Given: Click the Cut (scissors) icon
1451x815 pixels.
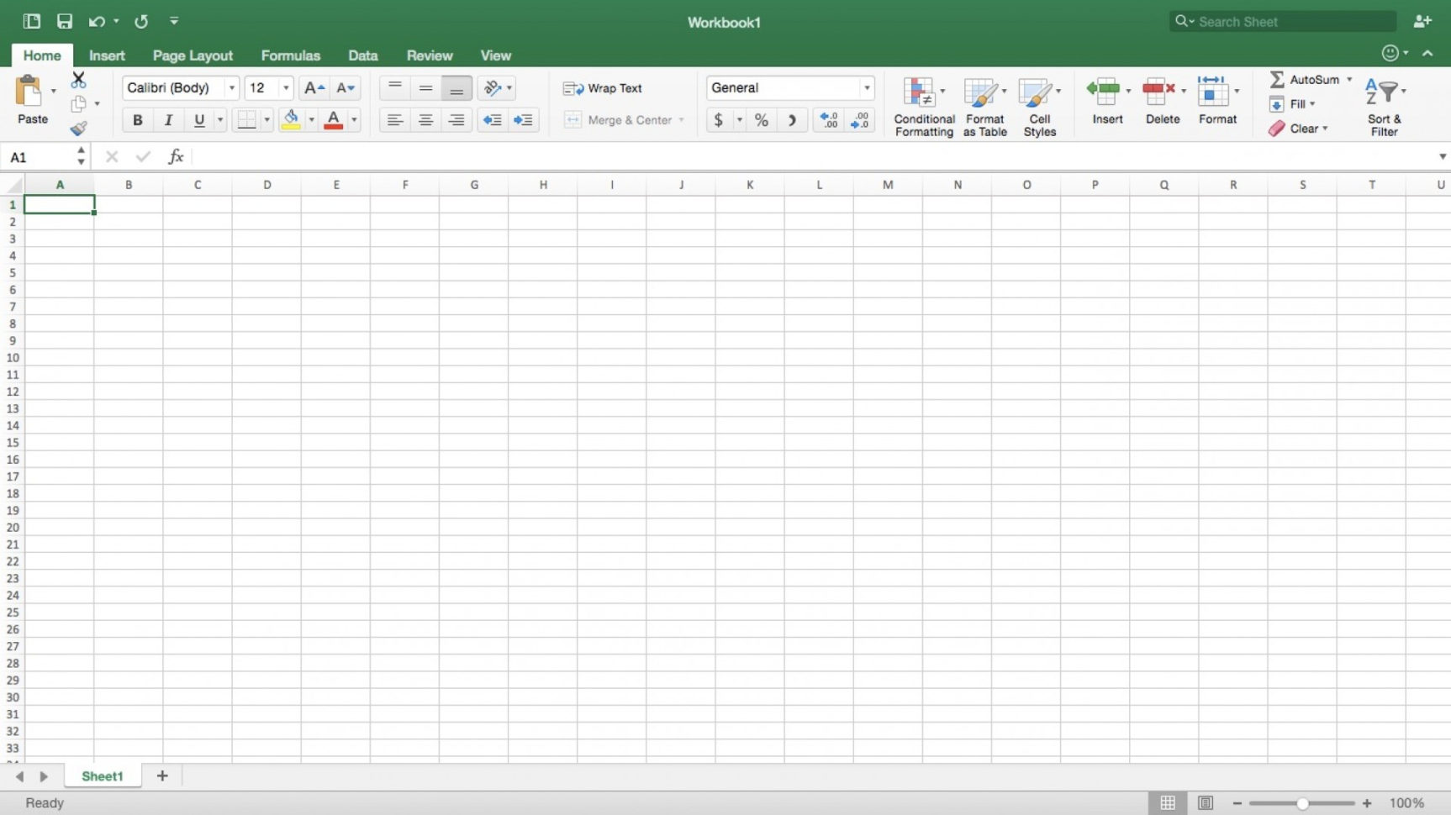Looking at the screenshot, I should click(x=78, y=80).
